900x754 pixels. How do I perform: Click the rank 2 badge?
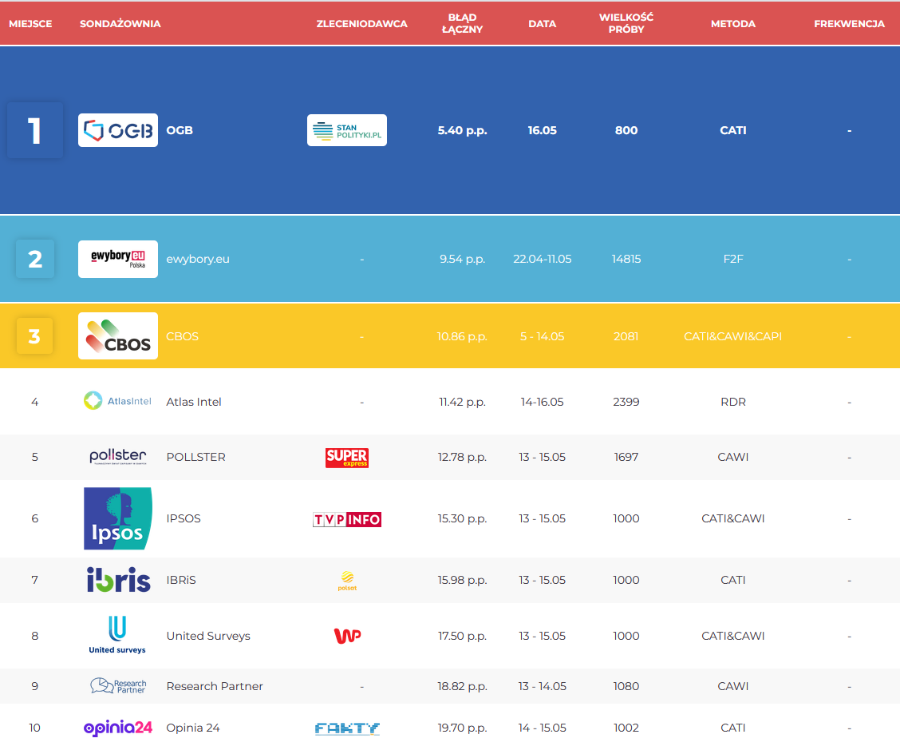tap(35, 259)
